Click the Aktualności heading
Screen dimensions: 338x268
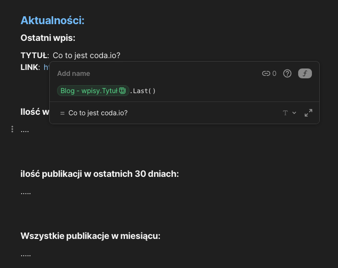(53, 21)
